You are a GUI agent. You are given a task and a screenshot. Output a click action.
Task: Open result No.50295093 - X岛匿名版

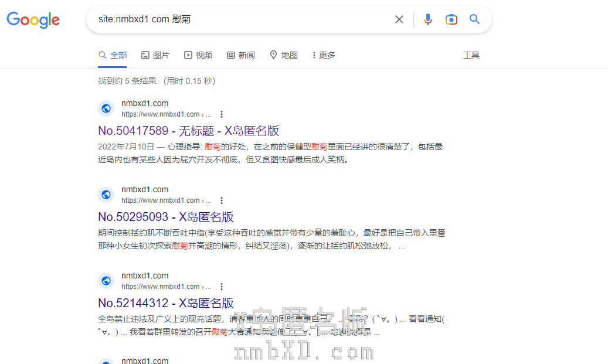click(x=166, y=217)
